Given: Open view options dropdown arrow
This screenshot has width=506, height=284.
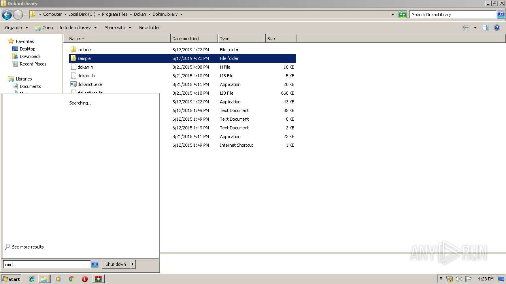Looking at the screenshot, I should coord(475,28).
